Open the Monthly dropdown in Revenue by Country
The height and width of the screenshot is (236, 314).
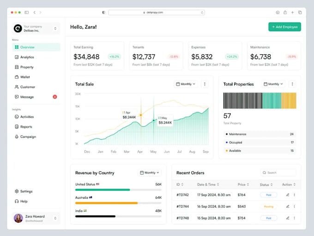[150, 173]
